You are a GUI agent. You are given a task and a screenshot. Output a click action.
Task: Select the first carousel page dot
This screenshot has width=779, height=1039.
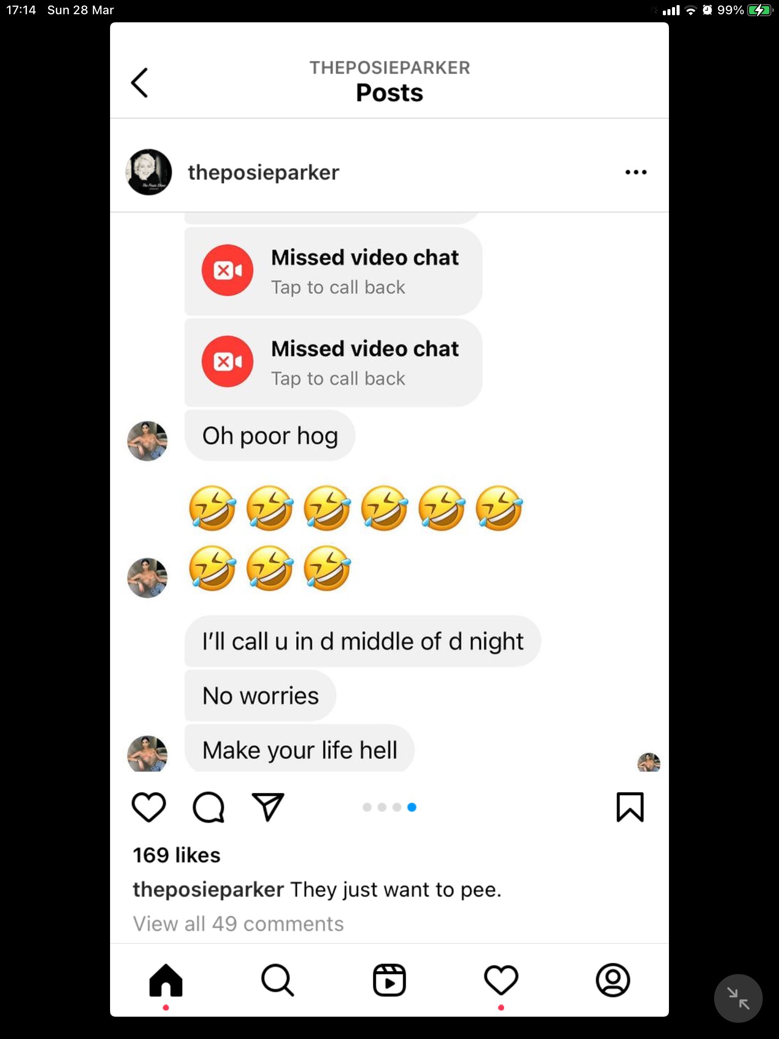[367, 807]
